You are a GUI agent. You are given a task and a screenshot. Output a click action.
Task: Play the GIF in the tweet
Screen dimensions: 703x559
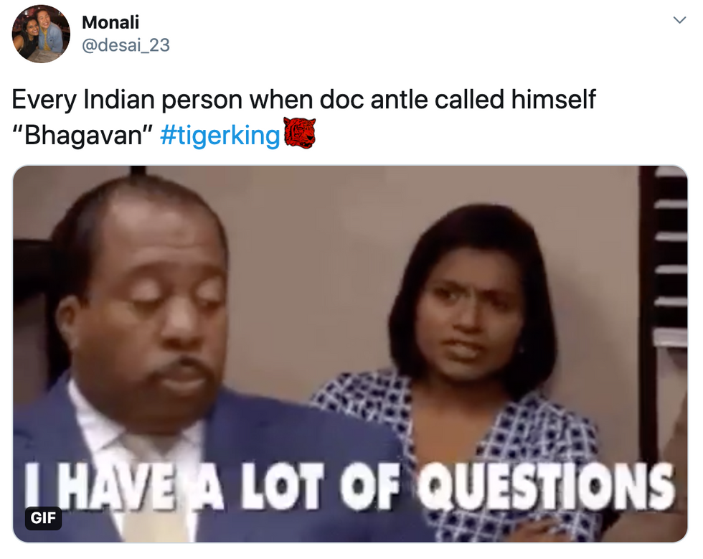tap(350, 354)
